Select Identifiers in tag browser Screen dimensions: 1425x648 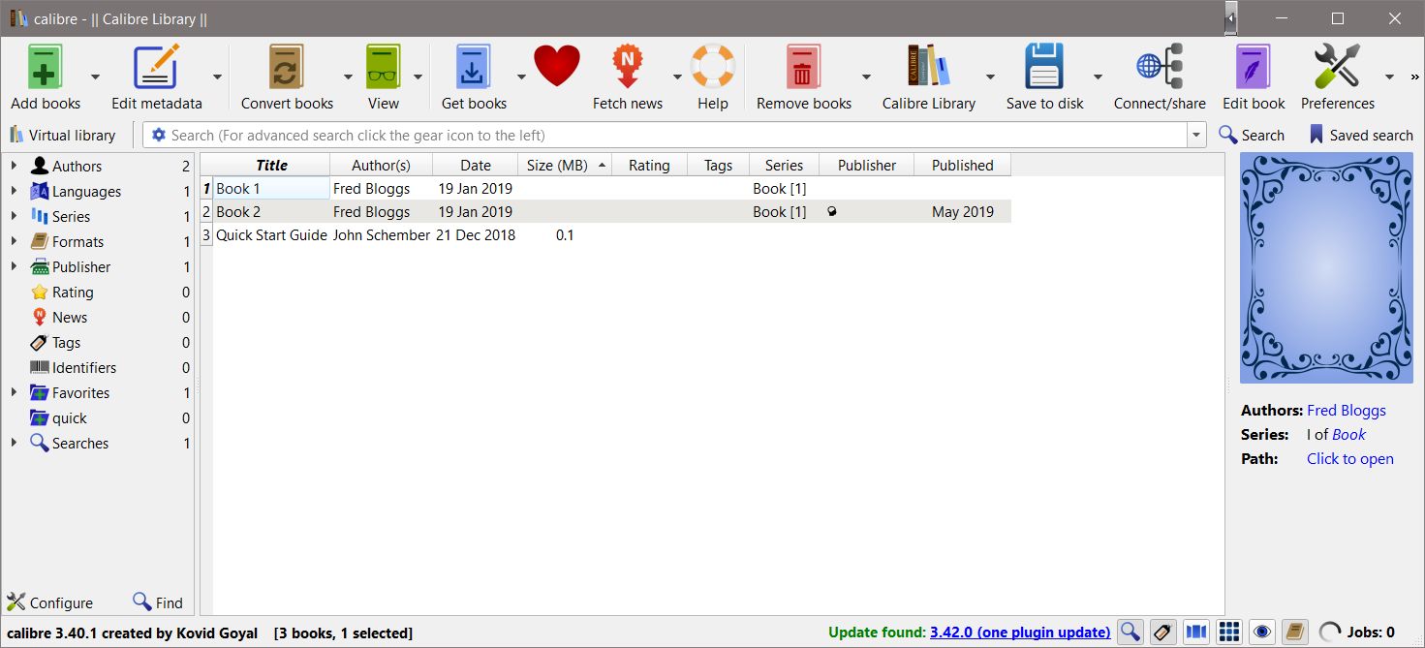[x=84, y=368]
